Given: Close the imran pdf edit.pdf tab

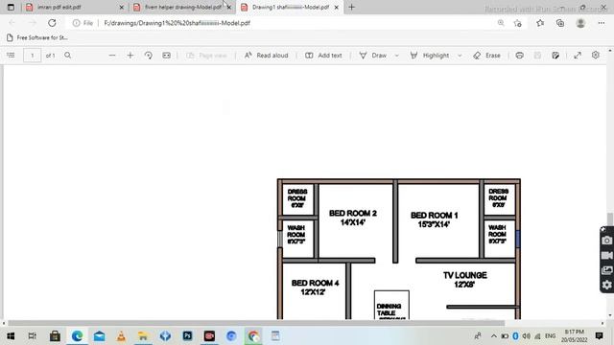Looking at the screenshot, I should [122, 7].
